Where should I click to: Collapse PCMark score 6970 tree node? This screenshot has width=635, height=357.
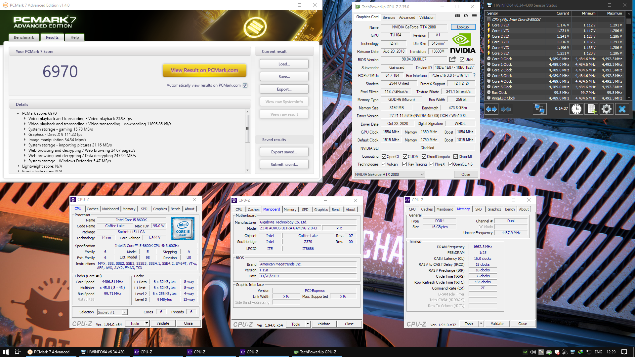(18, 113)
